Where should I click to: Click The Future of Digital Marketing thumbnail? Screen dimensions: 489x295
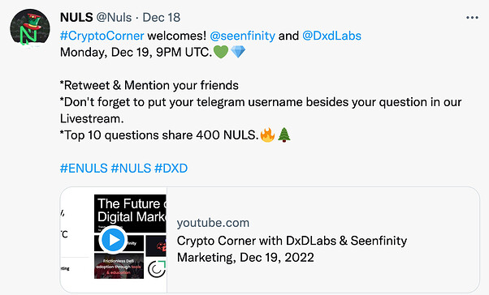(130, 213)
